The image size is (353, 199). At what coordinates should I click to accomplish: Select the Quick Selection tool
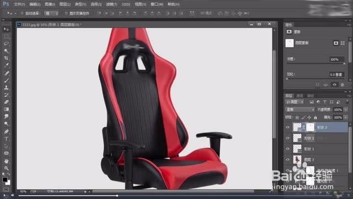pyautogui.click(x=6, y=51)
